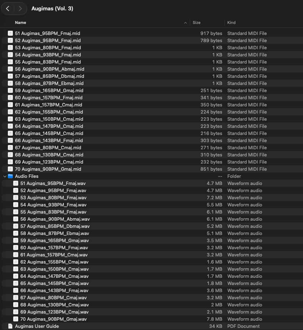Viewport: 303px width, 330px height.
Task: Toggle sort order arrow in Name column
Action: pyautogui.click(x=185, y=23)
